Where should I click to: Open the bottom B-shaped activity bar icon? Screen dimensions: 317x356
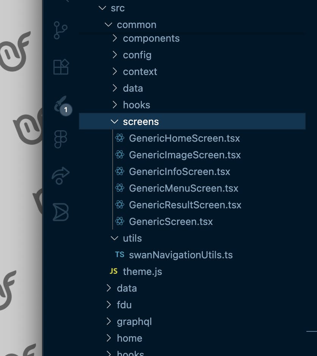tap(61, 212)
